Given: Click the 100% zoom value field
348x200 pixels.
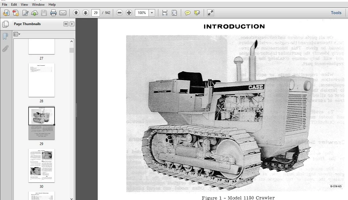Looking at the screenshot, I should [142, 13].
